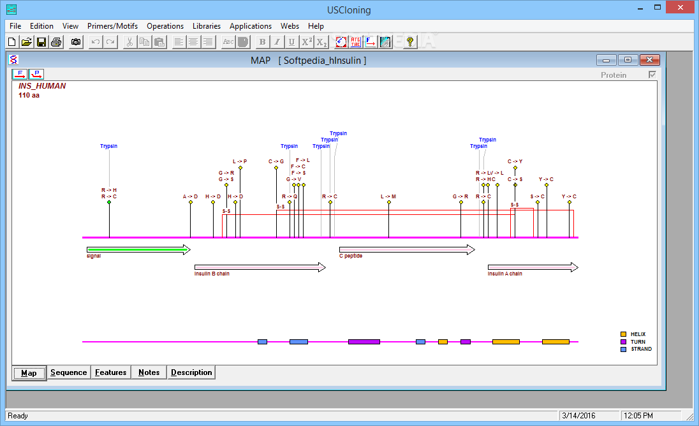Viewport: 699px width, 426px height.
Task: Select the INS_HUMAN sequence title
Action: click(x=42, y=86)
